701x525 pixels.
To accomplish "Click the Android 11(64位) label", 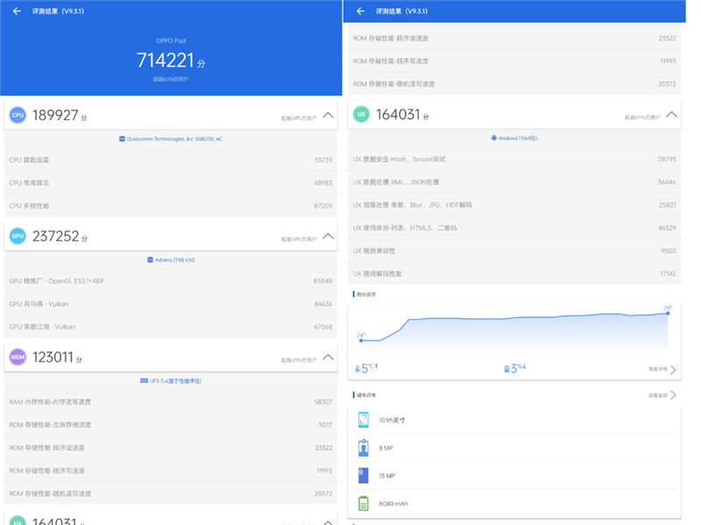I will (x=518, y=138).
